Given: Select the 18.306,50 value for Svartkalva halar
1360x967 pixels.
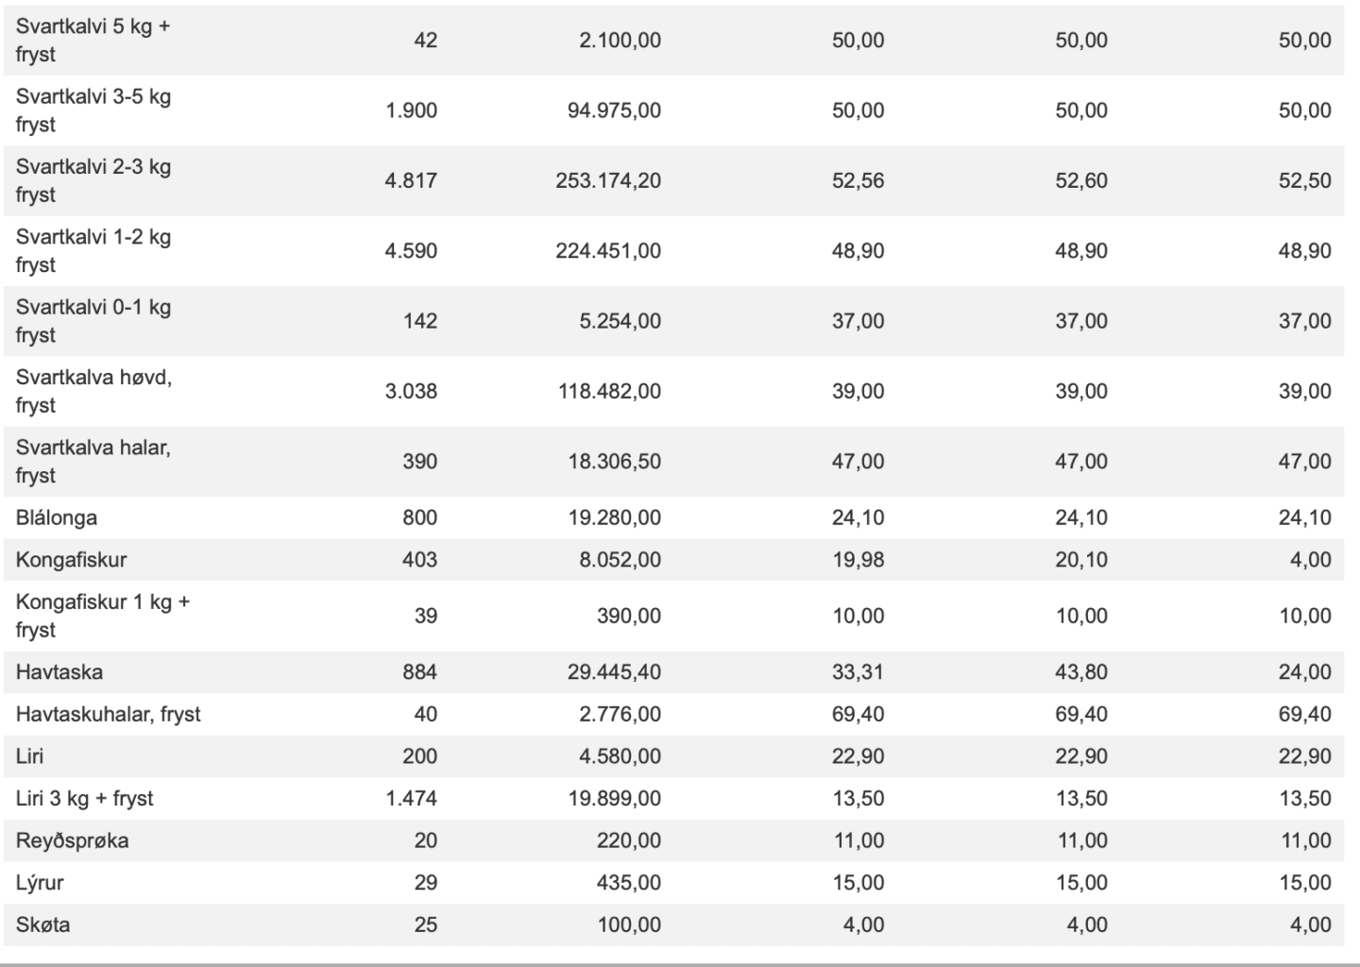Looking at the screenshot, I should (x=614, y=462).
